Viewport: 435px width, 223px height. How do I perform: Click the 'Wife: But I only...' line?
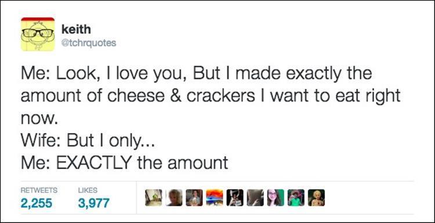pos(86,141)
